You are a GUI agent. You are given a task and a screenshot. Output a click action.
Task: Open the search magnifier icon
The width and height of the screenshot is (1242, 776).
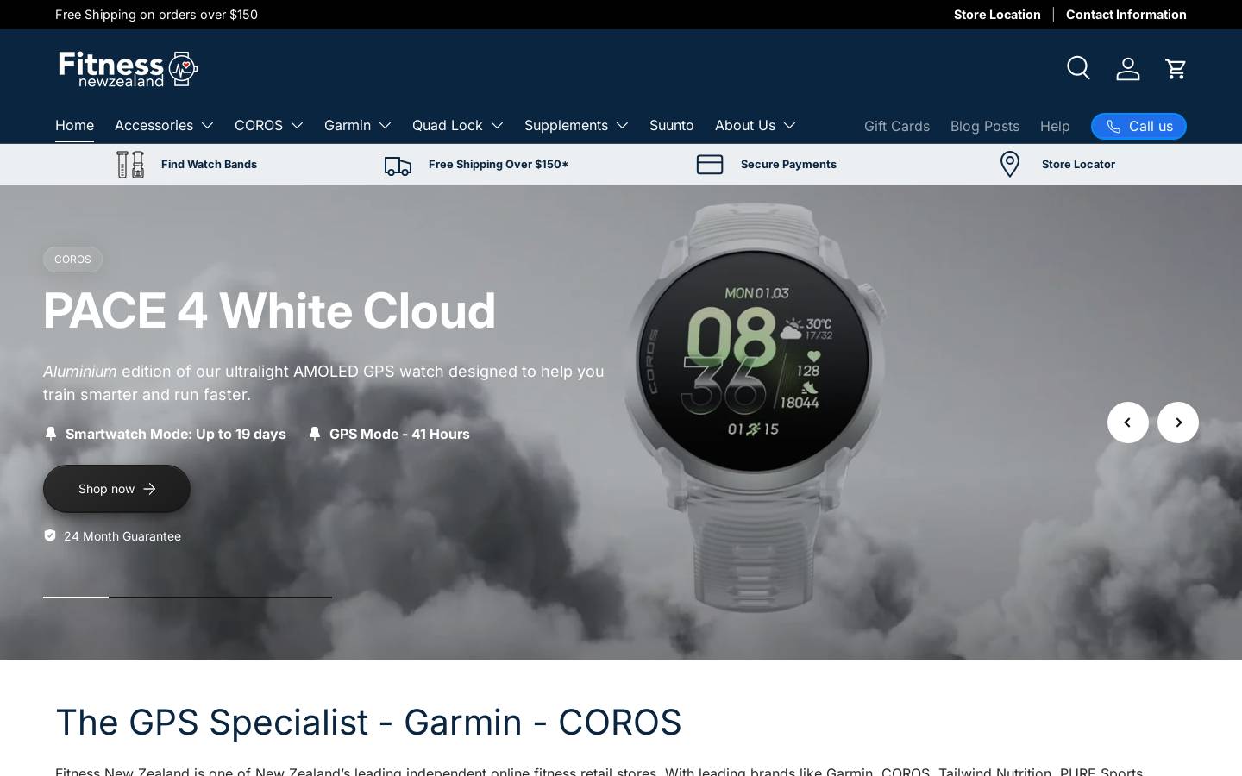(x=1078, y=68)
